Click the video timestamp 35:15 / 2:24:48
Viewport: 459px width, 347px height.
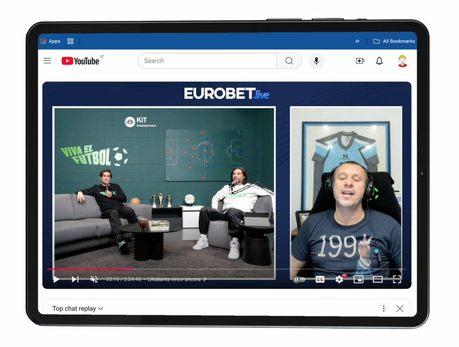124,279
